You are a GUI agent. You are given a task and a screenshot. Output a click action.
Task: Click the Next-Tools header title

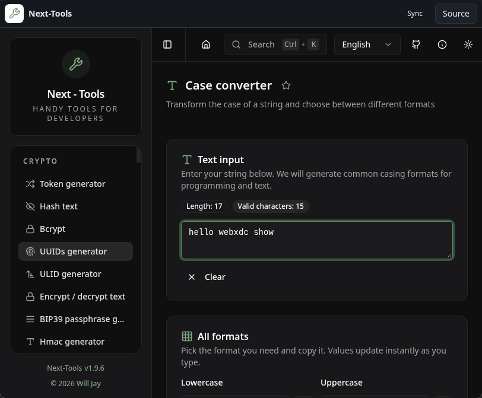click(50, 14)
